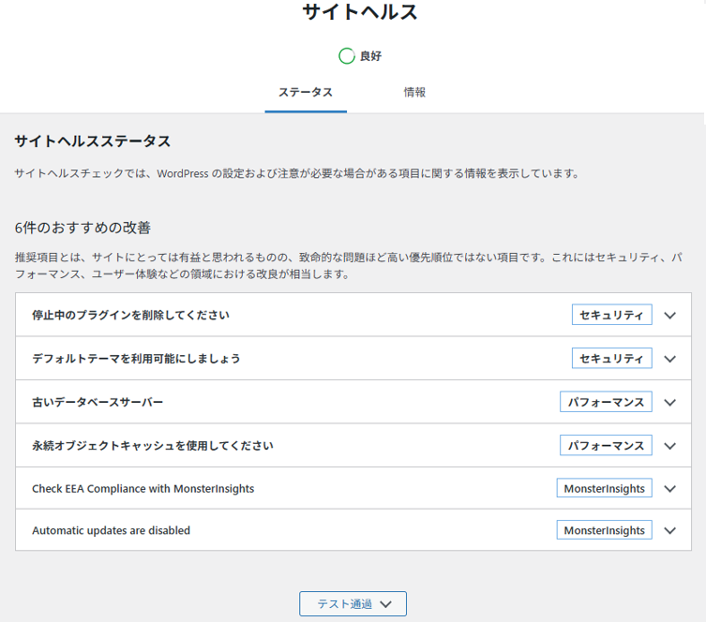Screen dimensions: 706x622
Task: Expand the テスト通過 button
Action: pos(353,604)
